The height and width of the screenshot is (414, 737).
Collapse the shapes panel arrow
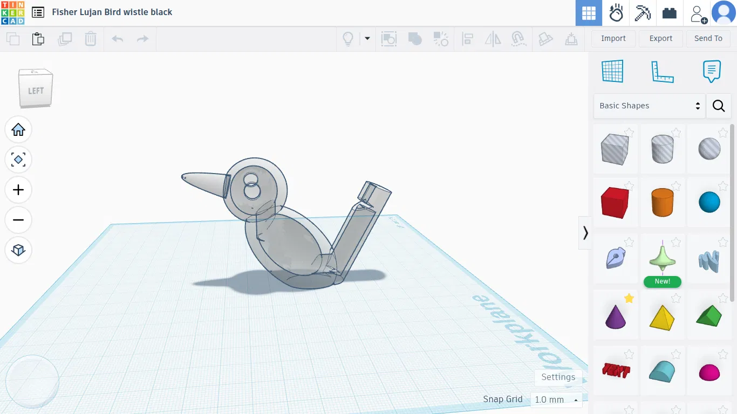coord(585,233)
